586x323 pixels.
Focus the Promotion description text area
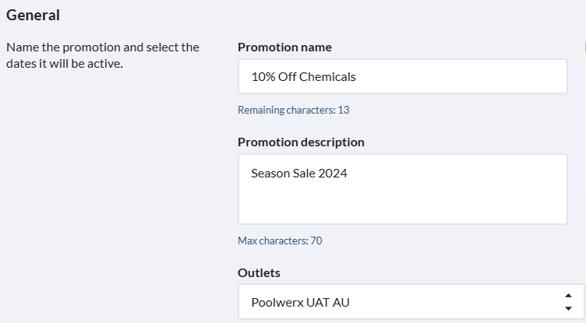click(x=402, y=189)
